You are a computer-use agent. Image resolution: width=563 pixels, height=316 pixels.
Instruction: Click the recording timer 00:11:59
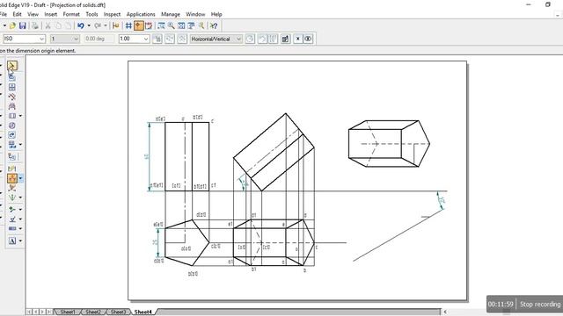click(x=501, y=305)
